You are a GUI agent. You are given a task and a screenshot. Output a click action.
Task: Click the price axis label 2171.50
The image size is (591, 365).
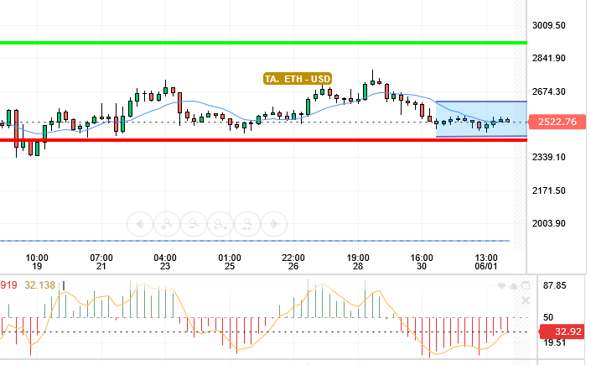(x=549, y=190)
